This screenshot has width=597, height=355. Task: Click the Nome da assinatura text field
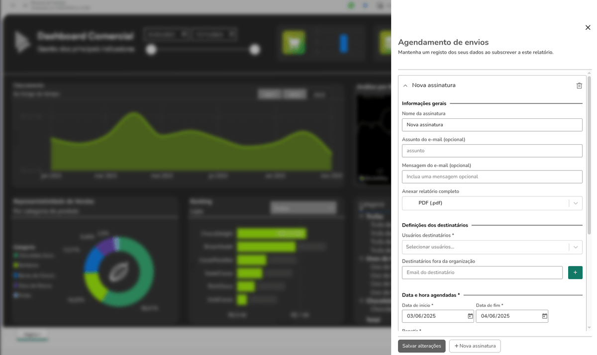[x=492, y=125]
